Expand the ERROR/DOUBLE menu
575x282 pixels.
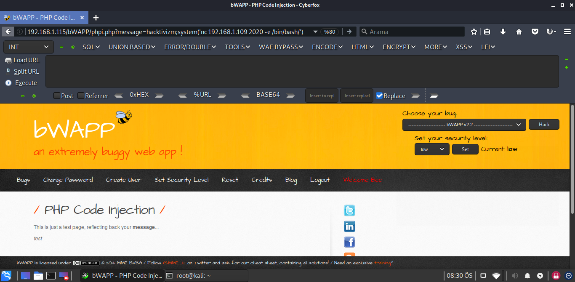tap(190, 47)
